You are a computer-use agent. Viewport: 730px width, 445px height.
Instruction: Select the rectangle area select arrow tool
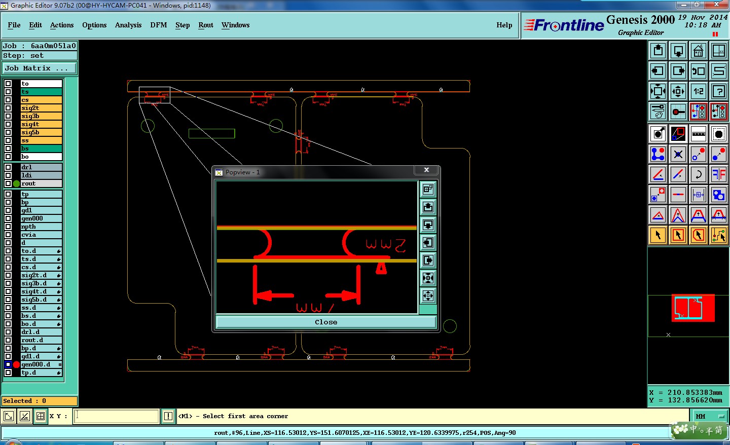678,235
